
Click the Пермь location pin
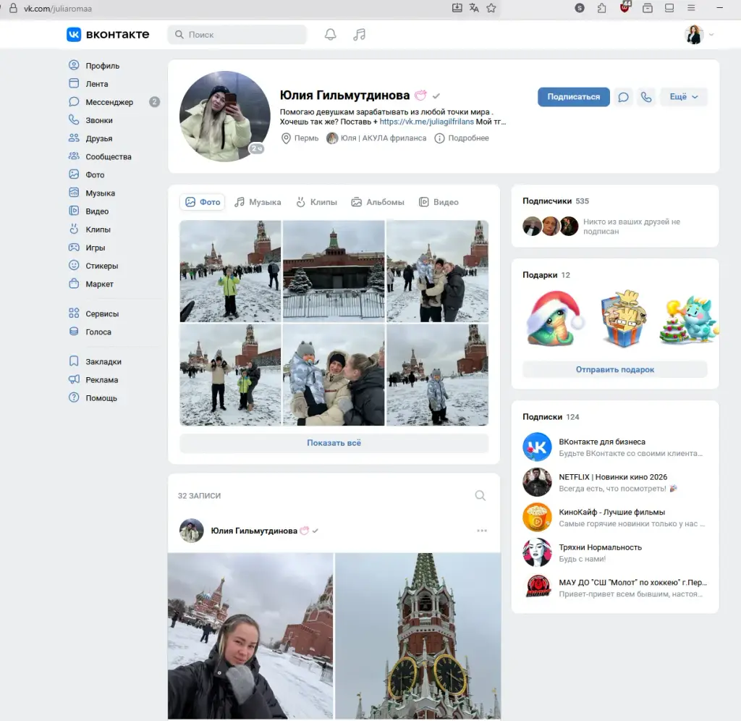pos(286,138)
